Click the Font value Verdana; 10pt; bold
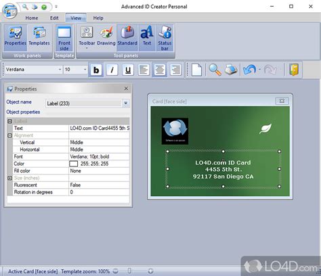The height and width of the screenshot is (276, 321). [99, 157]
